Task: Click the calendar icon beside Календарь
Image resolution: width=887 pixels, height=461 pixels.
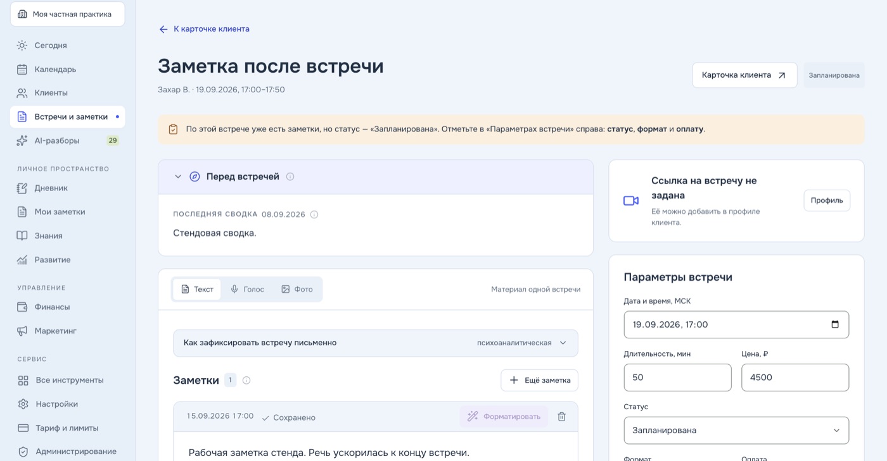Action: (22, 69)
